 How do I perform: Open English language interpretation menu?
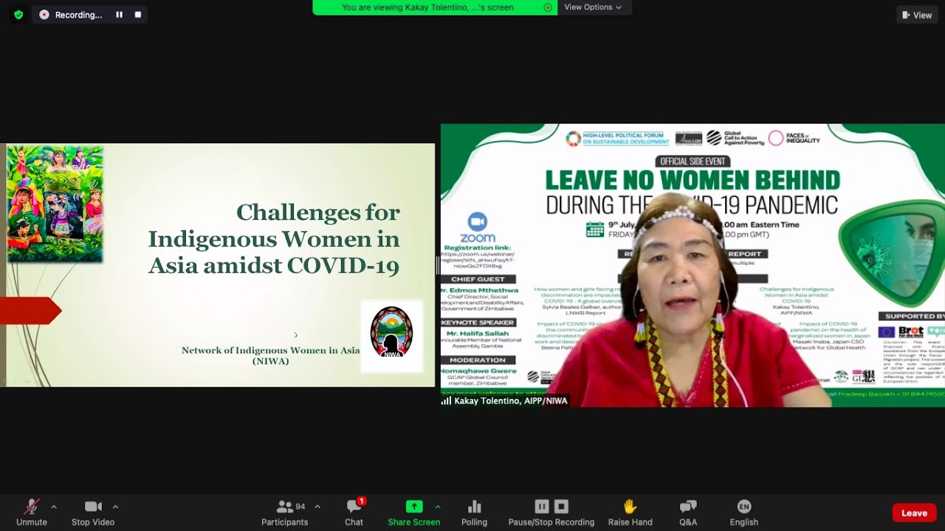tap(744, 513)
